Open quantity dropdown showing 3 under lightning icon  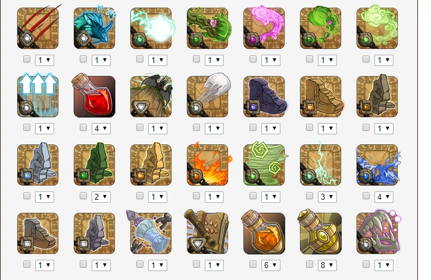tap(327, 197)
